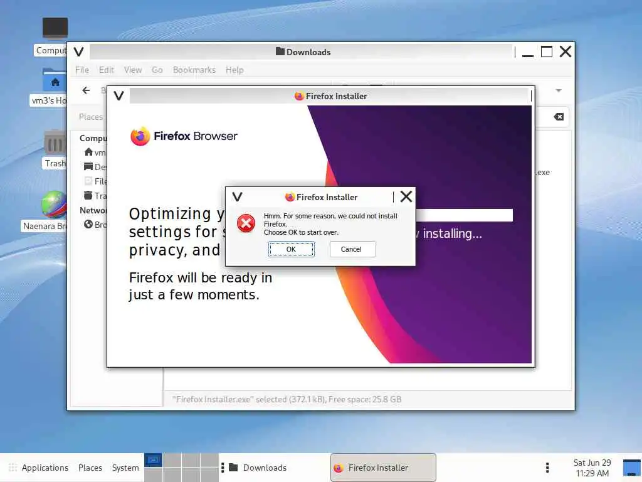Open Edit menu in Downloads window
This screenshot has height=482, width=642.
107,70
